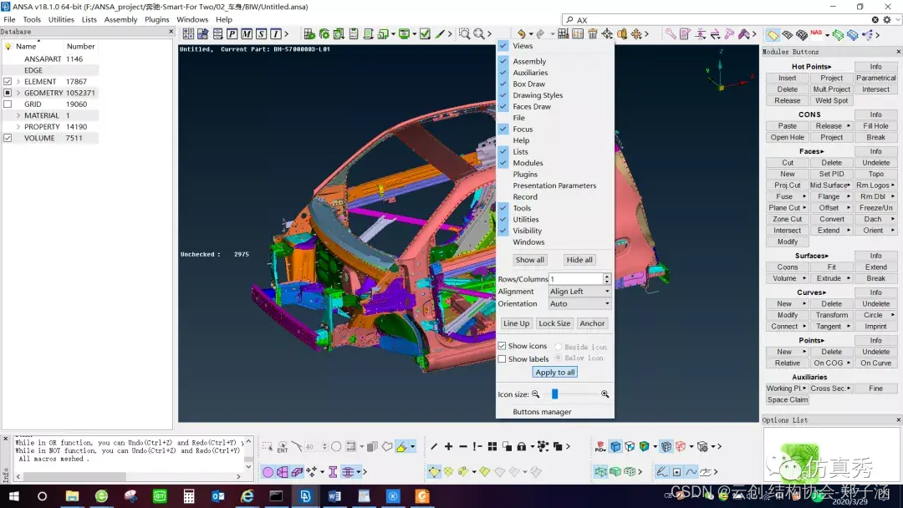Viewport: 903px width, 508px height.
Task: Click the zoom-out icon beside Icon size
Action: coord(536,394)
